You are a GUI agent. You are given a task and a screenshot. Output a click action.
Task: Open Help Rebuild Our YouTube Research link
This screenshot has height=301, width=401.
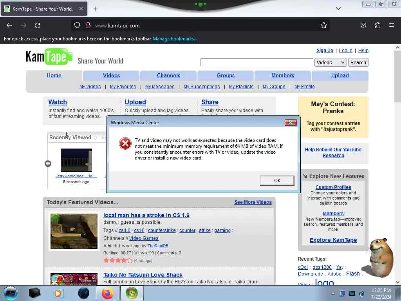(x=333, y=152)
